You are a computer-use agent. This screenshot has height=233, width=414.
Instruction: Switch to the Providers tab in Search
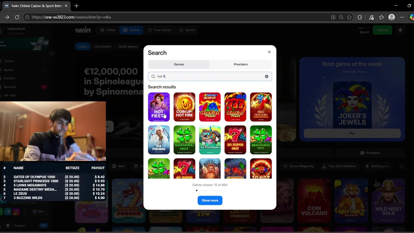[x=241, y=64]
